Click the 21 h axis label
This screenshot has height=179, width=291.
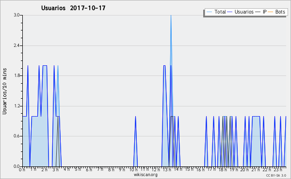pyautogui.click(x=256, y=170)
